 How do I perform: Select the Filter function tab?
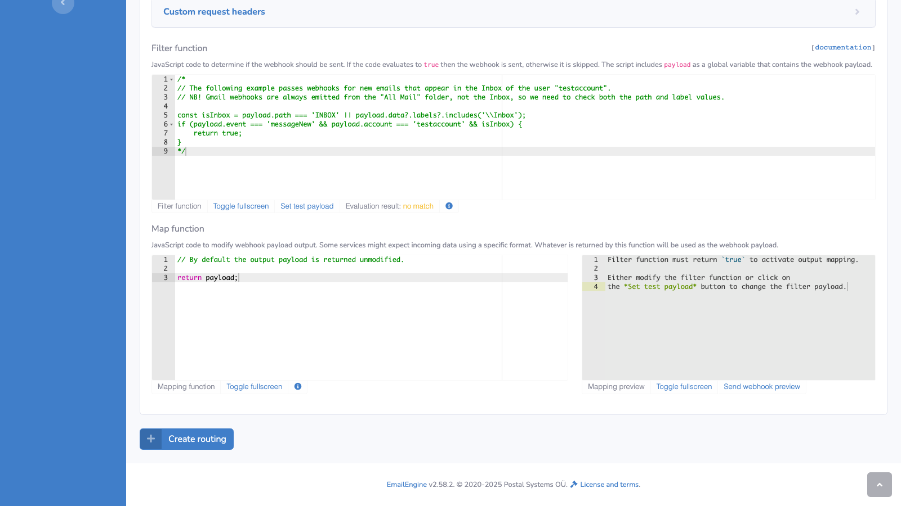tap(179, 206)
